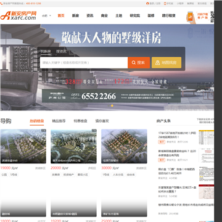Viewport: 222px width, 222px height.
Task: Click the yellow 地图找房 button
Action: tap(166, 62)
